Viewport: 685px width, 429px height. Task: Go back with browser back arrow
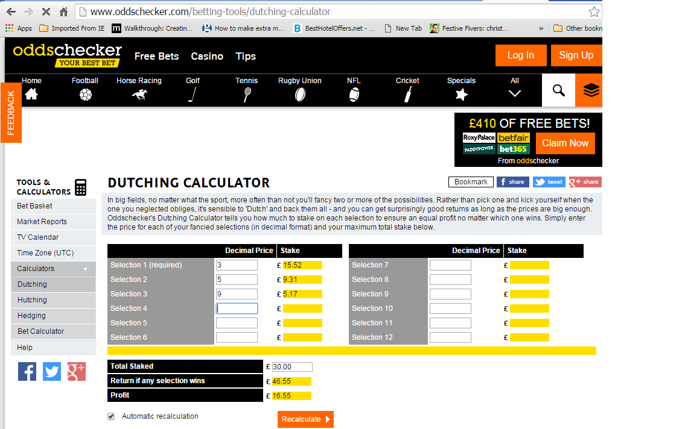click(11, 12)
